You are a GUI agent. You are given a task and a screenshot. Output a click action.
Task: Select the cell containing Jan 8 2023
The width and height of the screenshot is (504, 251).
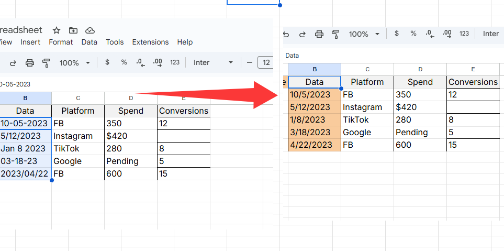(x=24, y=149)
